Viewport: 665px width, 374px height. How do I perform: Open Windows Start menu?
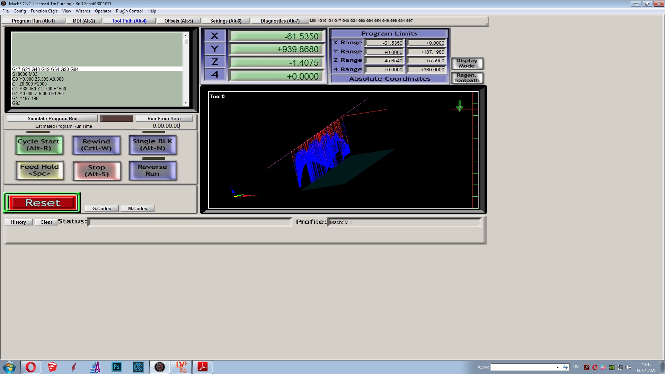tap(9, 367)
